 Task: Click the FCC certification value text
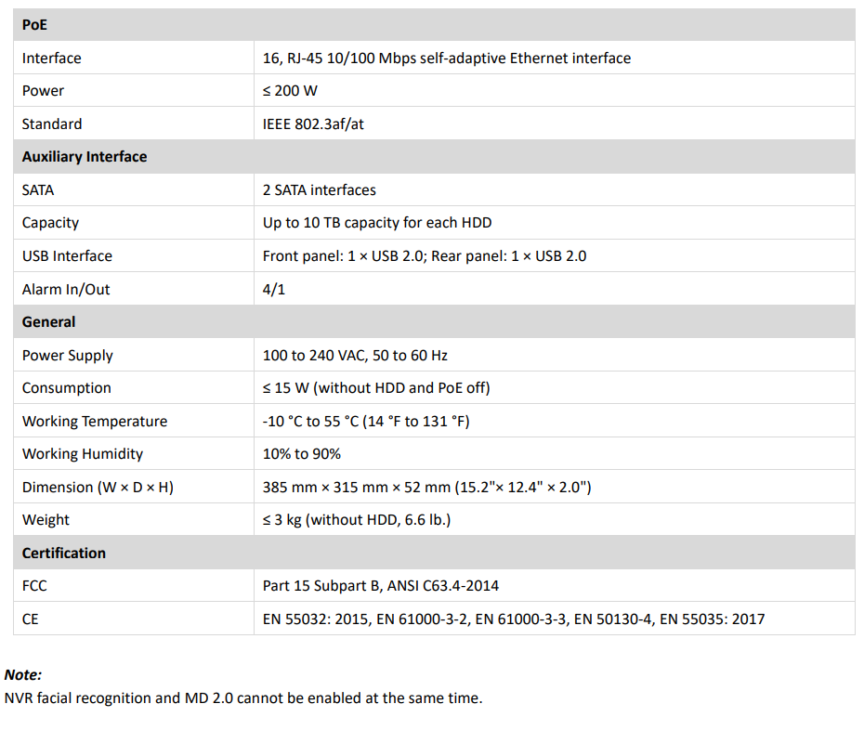tap(381, 586)
